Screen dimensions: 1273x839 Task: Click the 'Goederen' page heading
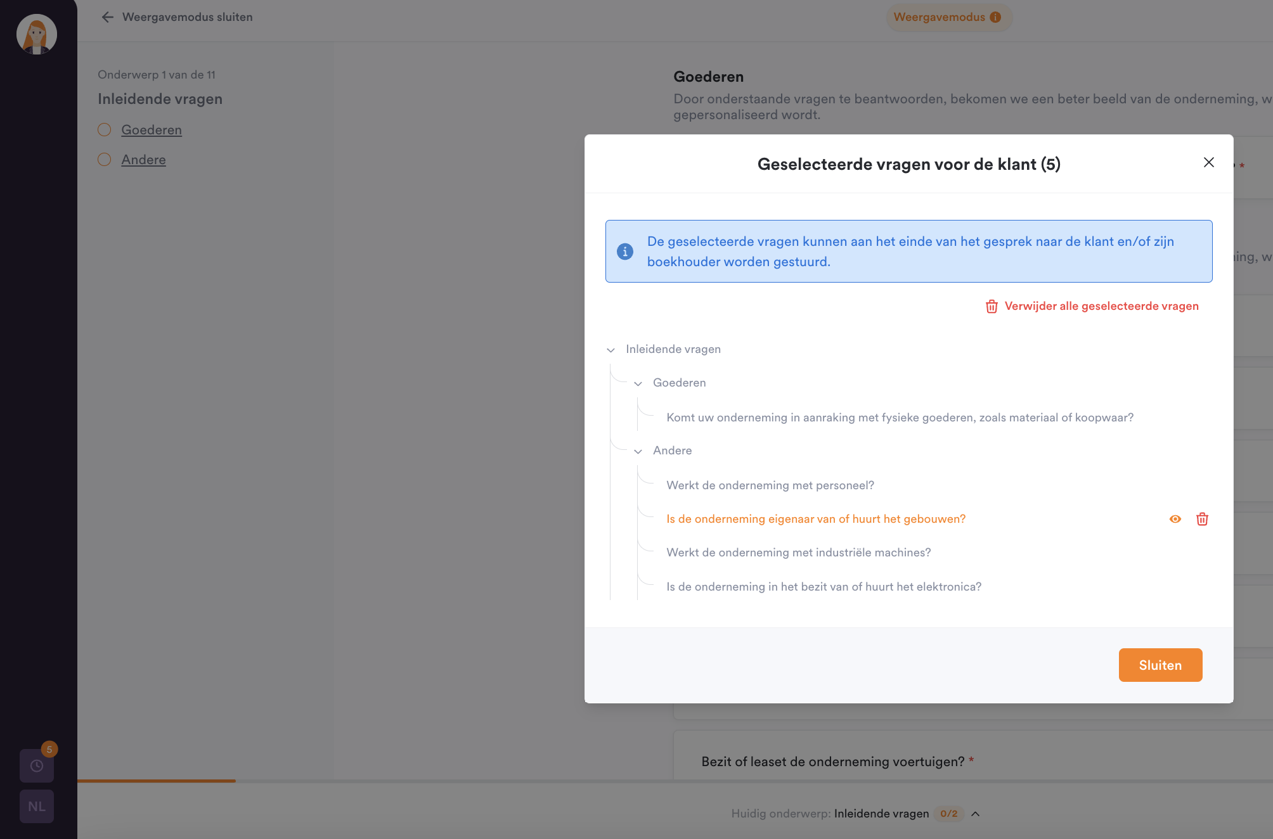[708, 77]
